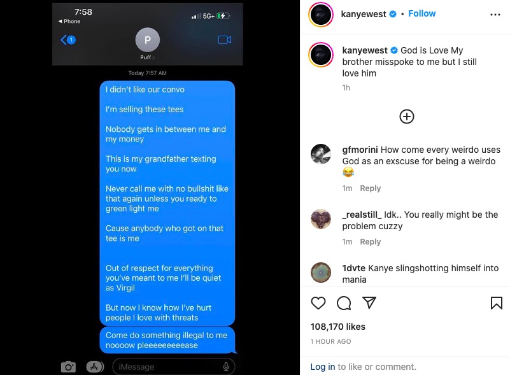Tap the FaceTime video camera icon
This screenshot has width=510, height=375.
pos(224,39)
